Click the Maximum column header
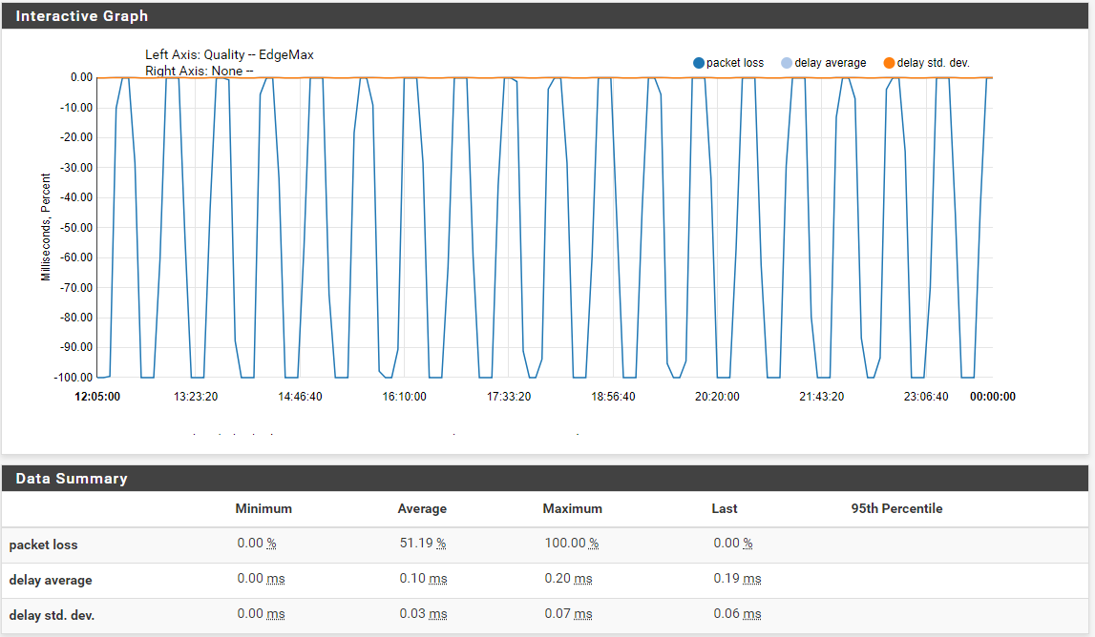This screenshot has width=1095, height=637. click(572, 509)
